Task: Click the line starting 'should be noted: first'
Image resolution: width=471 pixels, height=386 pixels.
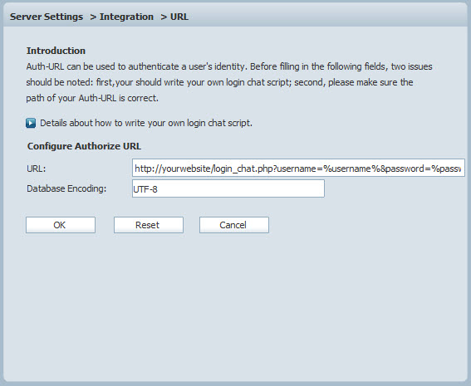Action: pyautogui.click(x=219, y=82)
